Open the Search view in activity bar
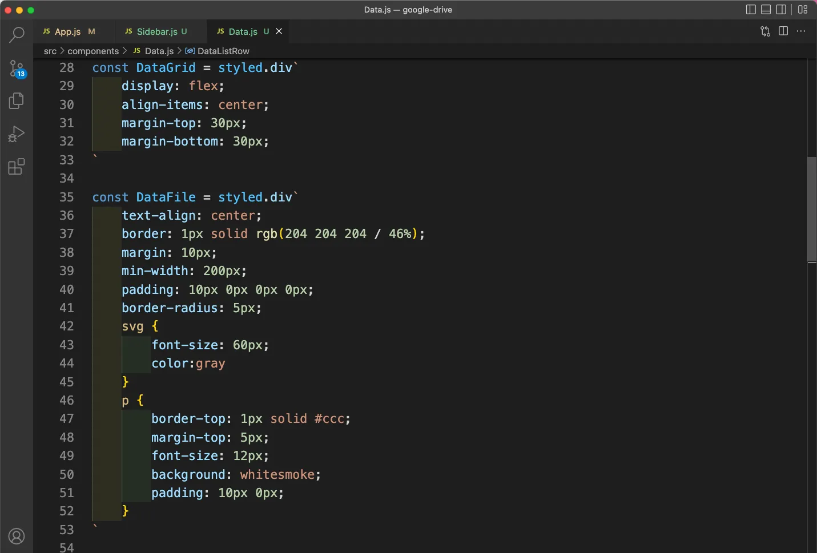The width and height of the screenshot is (817, 553). (x=17, y=35)
